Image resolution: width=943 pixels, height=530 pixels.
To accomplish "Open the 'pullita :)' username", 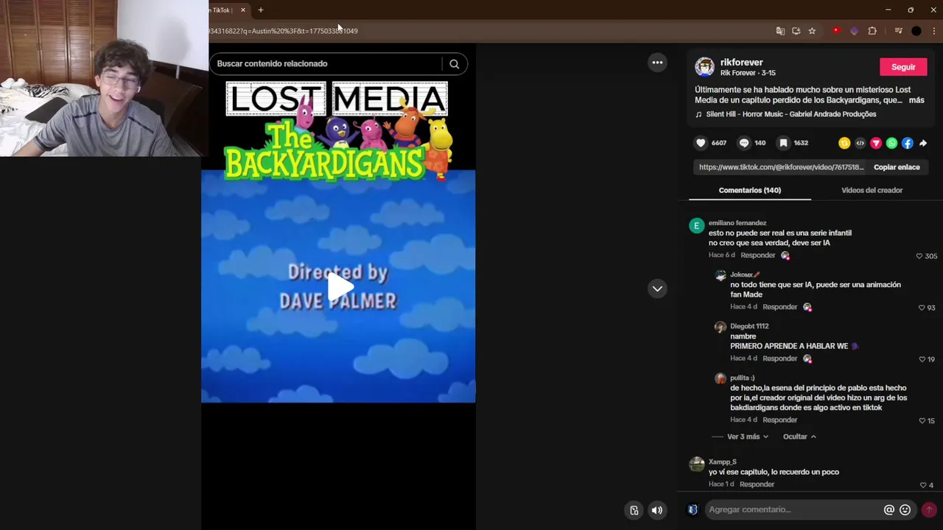I will coord(743,378).
